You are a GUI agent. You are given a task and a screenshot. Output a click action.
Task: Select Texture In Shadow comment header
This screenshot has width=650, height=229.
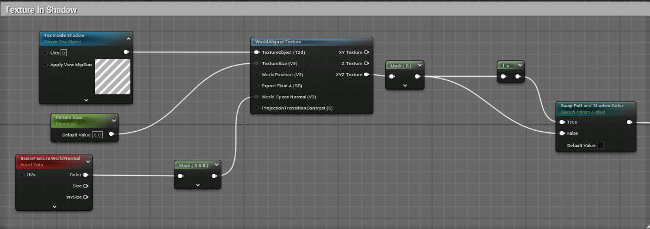(x=325, y=10)
